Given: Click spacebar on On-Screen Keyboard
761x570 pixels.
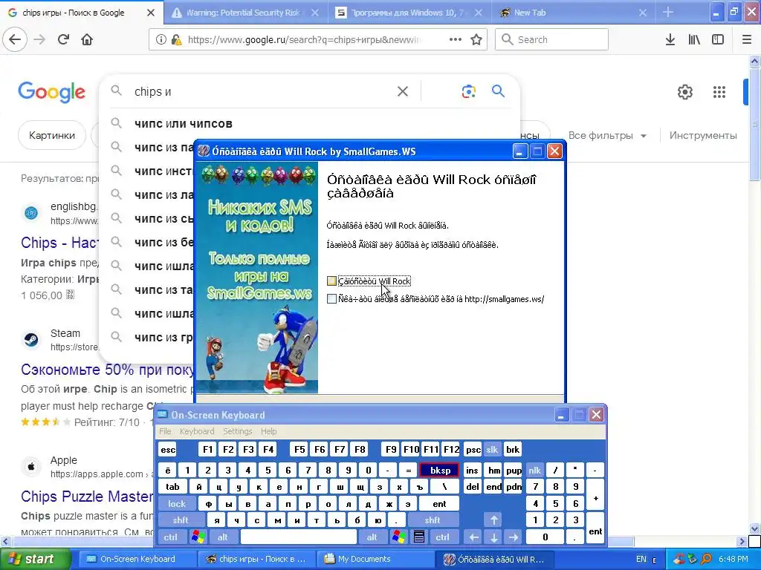Looking at the screenshot, I should [299, 537].
